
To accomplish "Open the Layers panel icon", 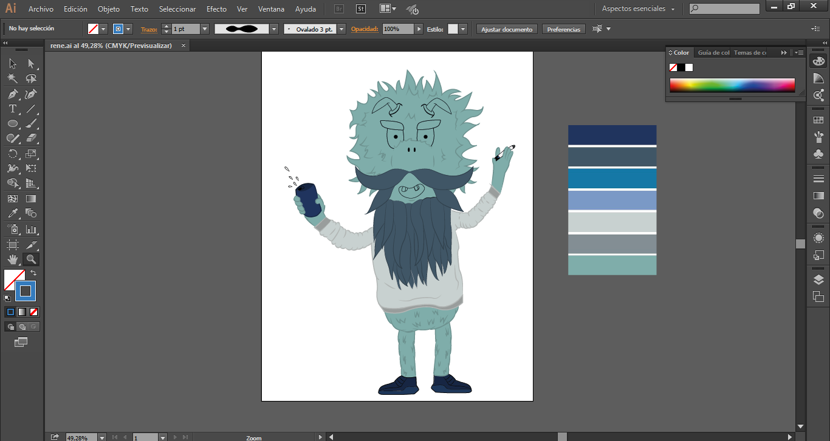I will point(818,279).
